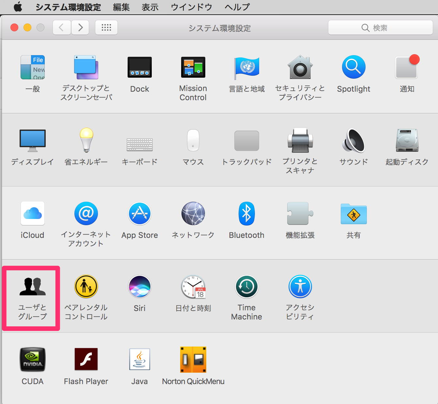Viewport: 438px width, 404px height.
Task: Open 起動ディスク (Startup Disk) preferences
Action: coord(407,140)
